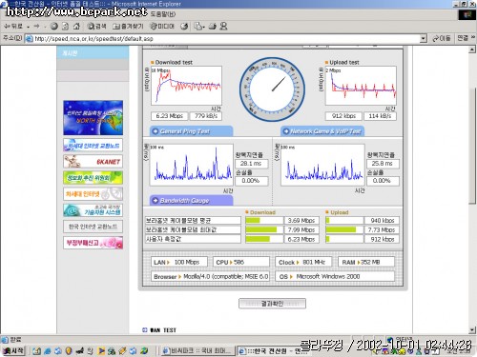Click the Download test graph

(186, 86)
